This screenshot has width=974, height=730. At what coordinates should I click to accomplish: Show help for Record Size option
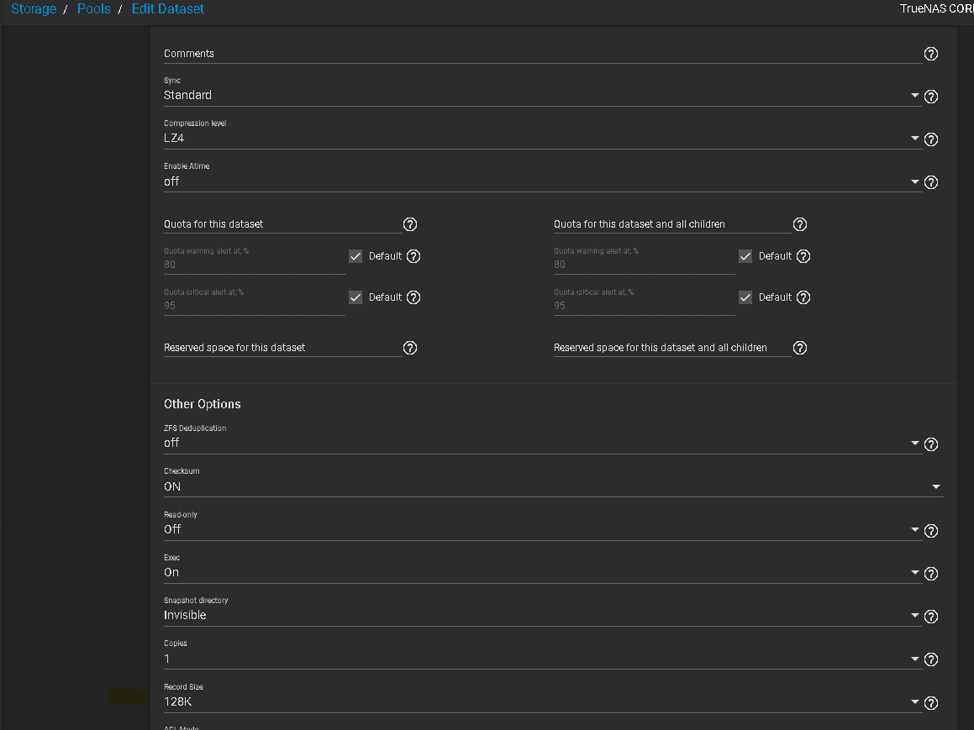coord(930,703)
